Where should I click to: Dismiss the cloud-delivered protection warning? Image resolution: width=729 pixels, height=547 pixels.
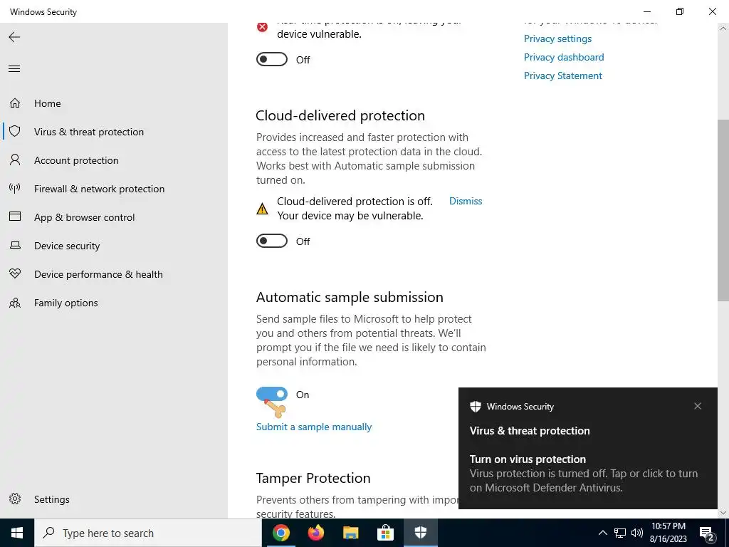[466, 201]
